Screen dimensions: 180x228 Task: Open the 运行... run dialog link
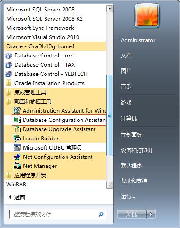[128, 196]
